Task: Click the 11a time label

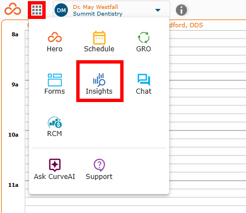Action: click(x=13, y=185)
